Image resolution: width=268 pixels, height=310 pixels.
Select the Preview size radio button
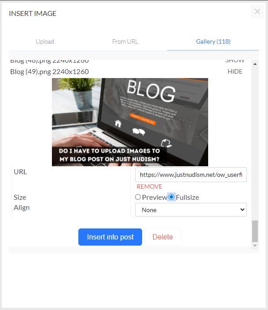coord(138,197)
